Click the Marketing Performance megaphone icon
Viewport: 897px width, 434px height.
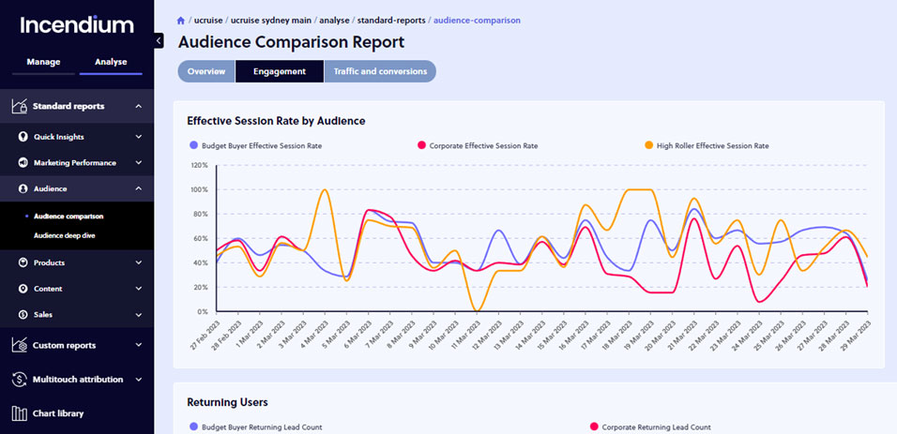pyautogui.click(x=23, y=163)
